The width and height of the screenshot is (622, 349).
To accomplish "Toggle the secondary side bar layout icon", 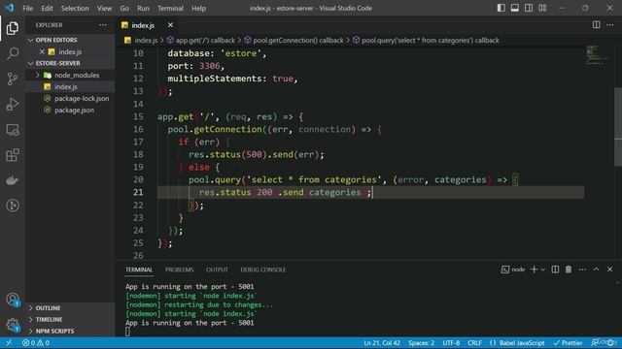I will click(529, 8).
